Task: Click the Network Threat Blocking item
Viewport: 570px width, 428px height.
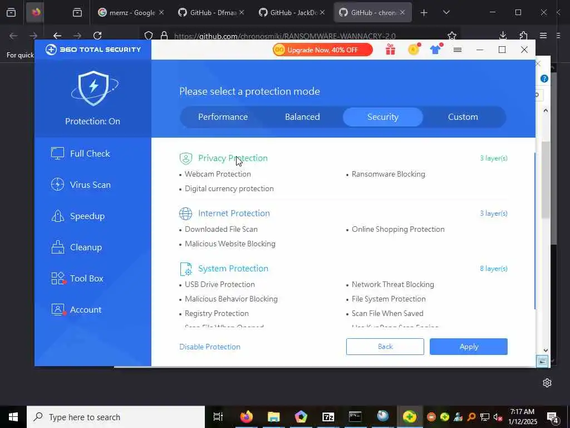Action: click(392, 285)
